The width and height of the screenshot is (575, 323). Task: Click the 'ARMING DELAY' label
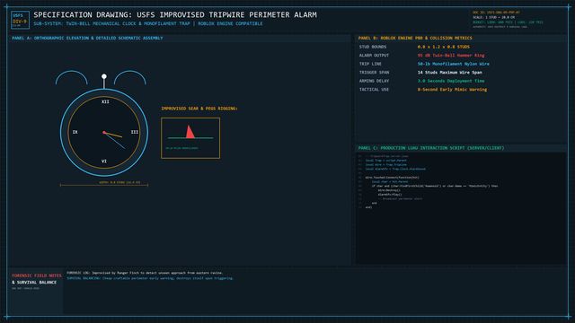click(374, 81)
